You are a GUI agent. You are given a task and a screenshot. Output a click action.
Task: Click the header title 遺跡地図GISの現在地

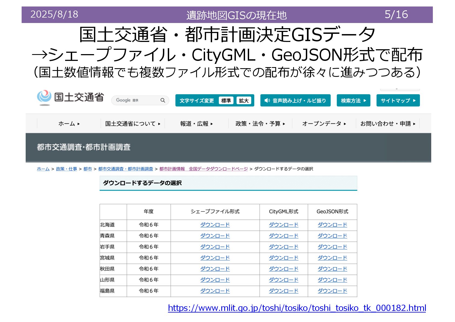(x=236, y=15)
